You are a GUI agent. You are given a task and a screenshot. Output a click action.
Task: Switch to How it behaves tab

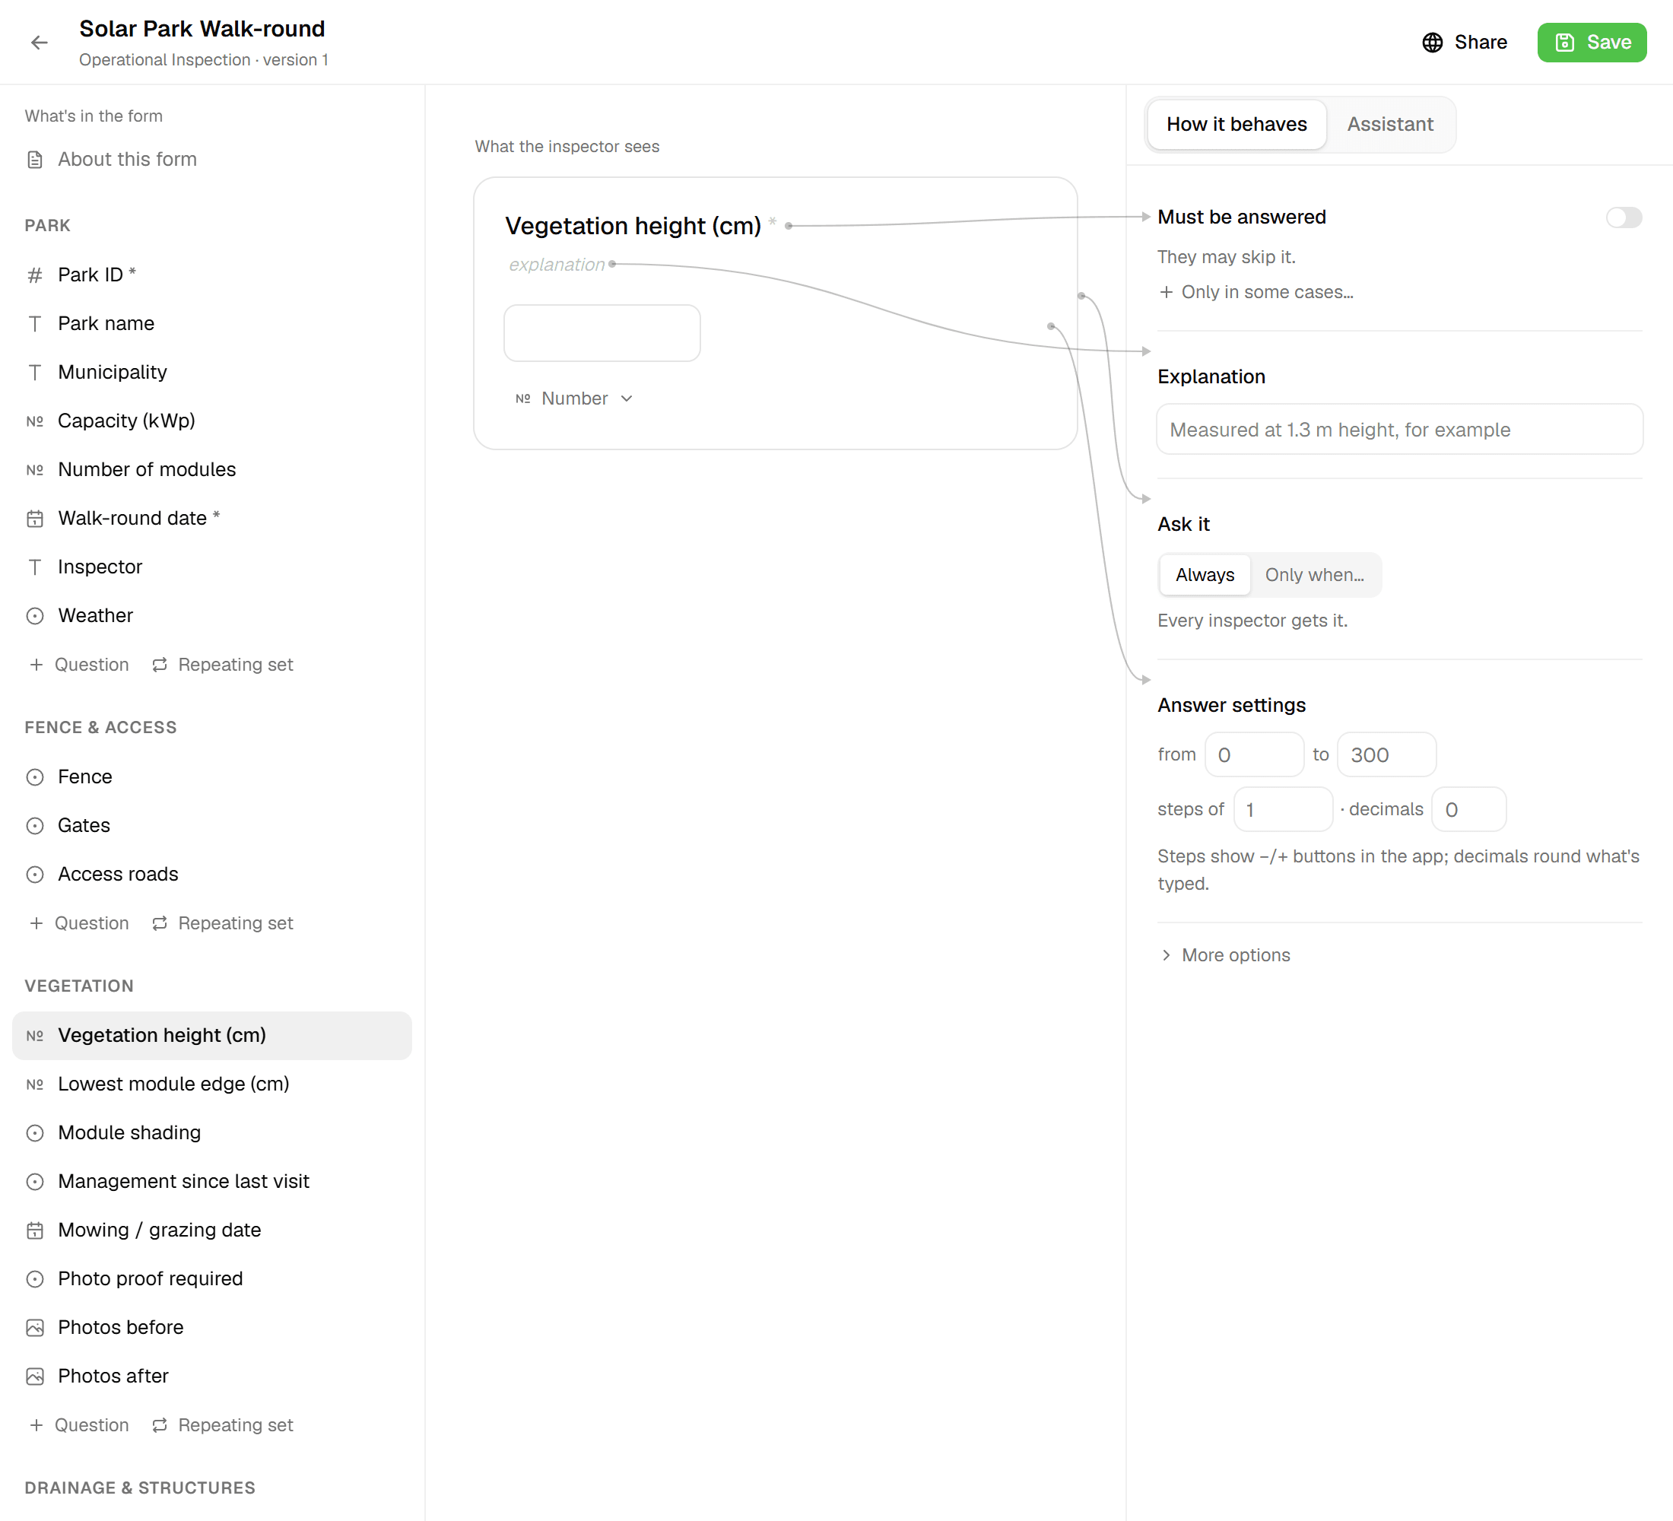tap(1236, 125)
